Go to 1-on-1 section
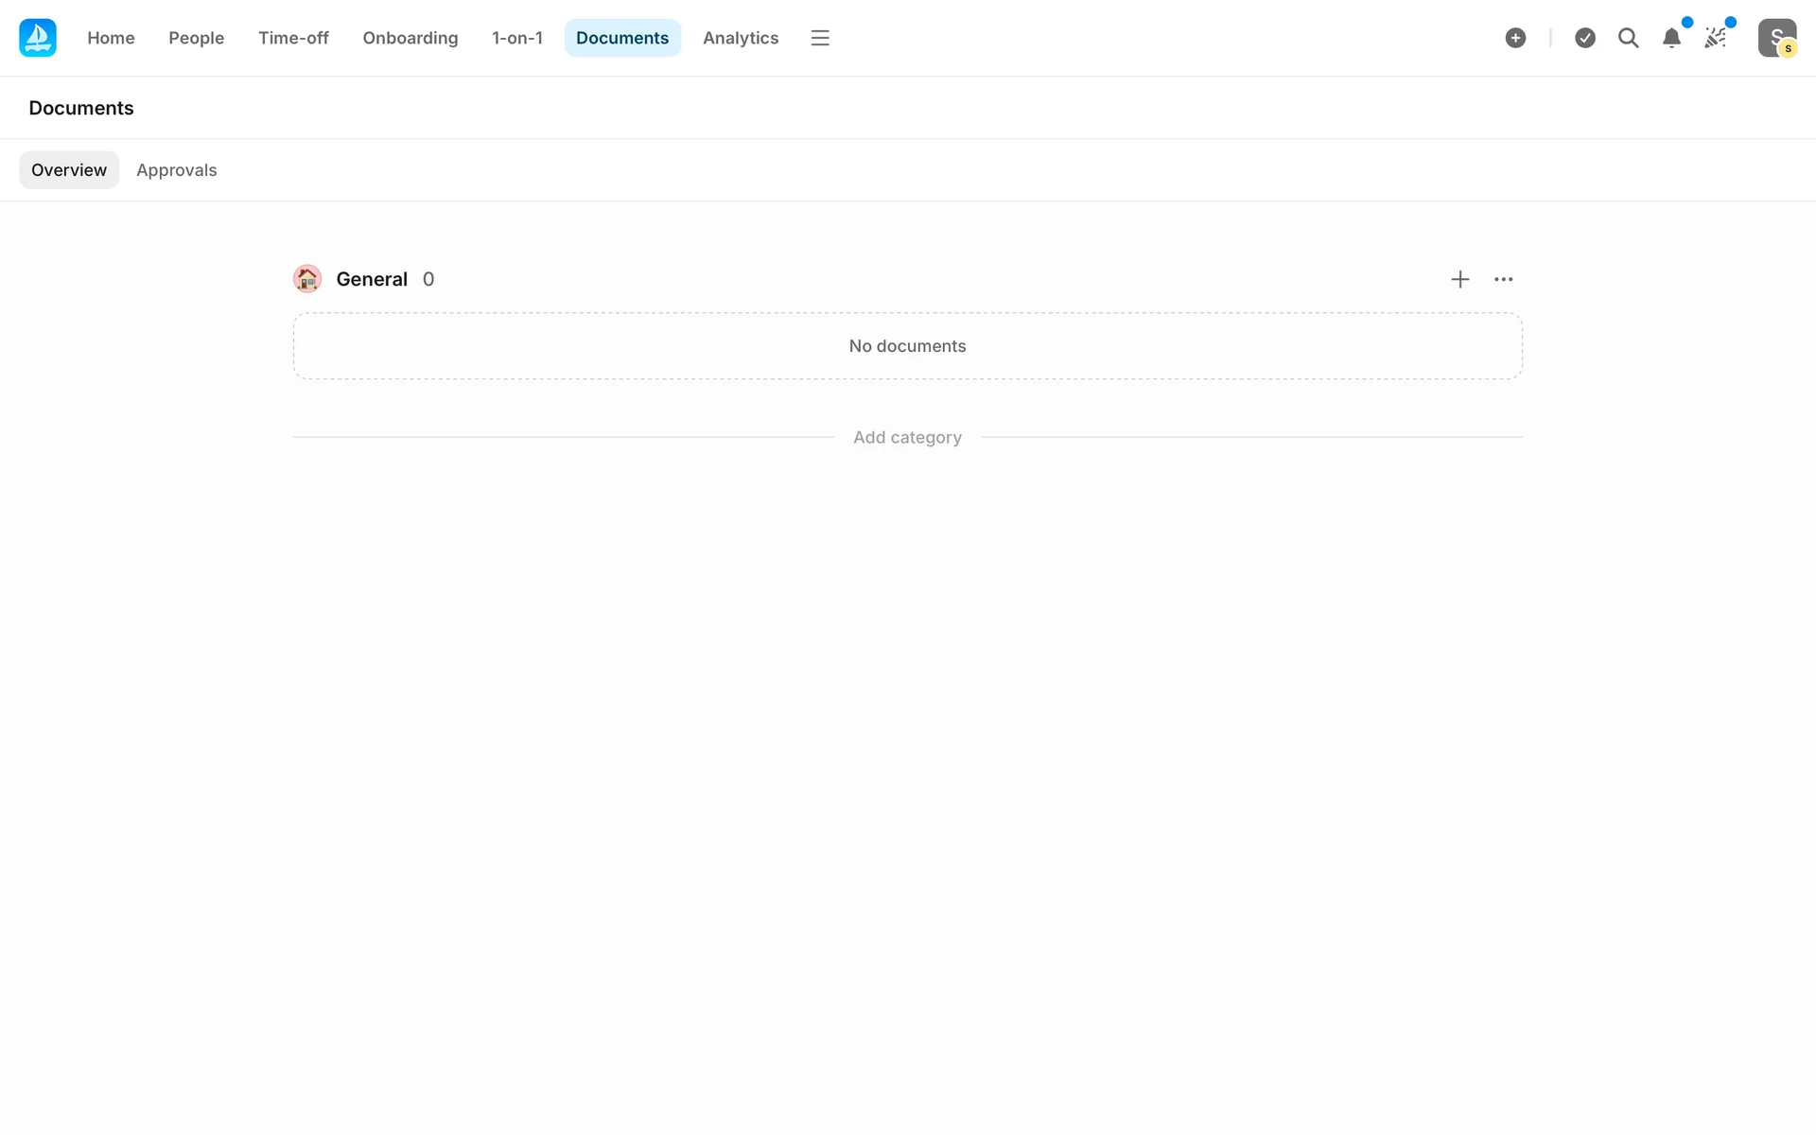The width and height of the screenshot is (1816, 1135). click(516, 38)
